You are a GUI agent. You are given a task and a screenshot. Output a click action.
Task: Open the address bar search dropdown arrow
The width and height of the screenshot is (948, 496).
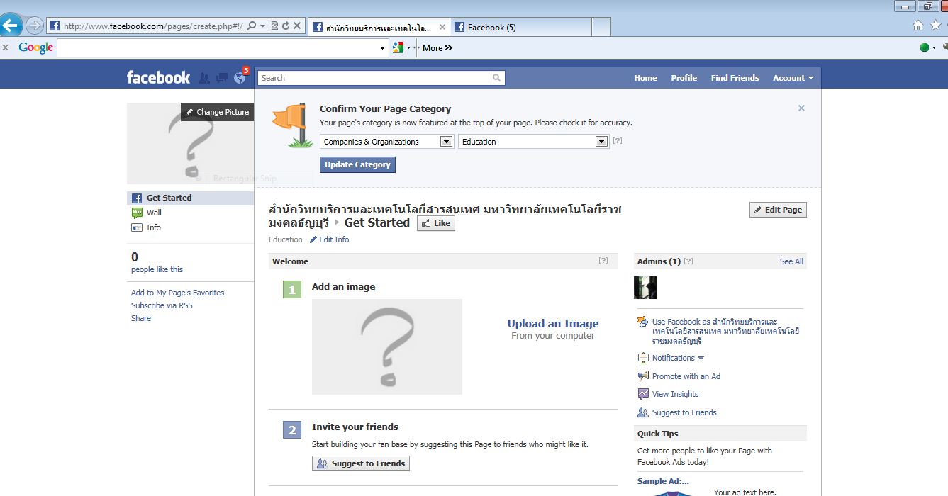[262, 26]
